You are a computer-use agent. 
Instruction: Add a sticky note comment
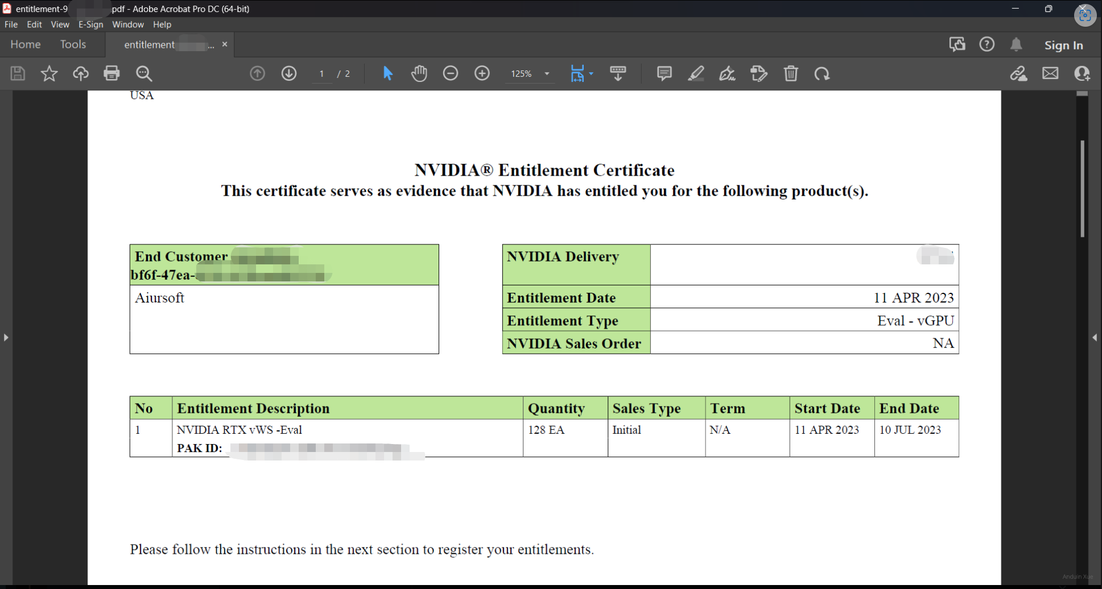(664, 73)
